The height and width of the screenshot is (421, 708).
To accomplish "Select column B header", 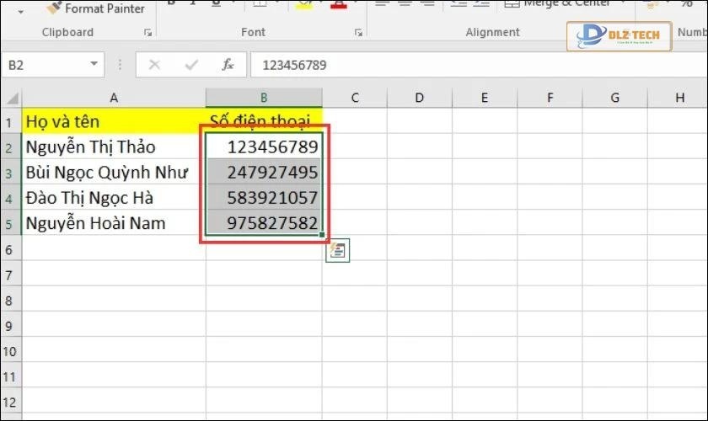I will (x=264, y=98).
